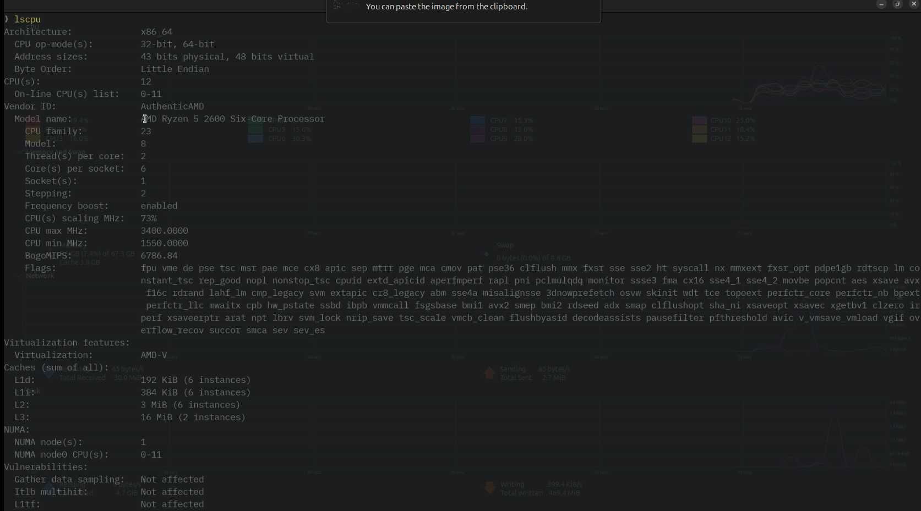The image size is (921, 511).
Task: Click the Core(s) per socket value '6'
Action: (143, 169)
